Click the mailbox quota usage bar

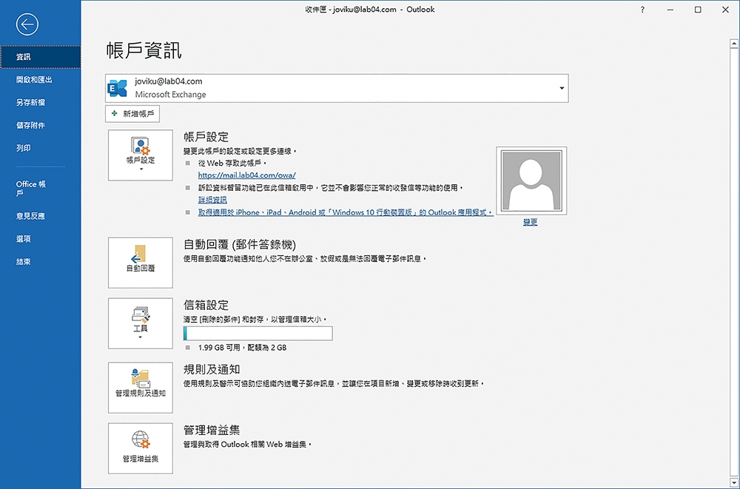point(258,333)
